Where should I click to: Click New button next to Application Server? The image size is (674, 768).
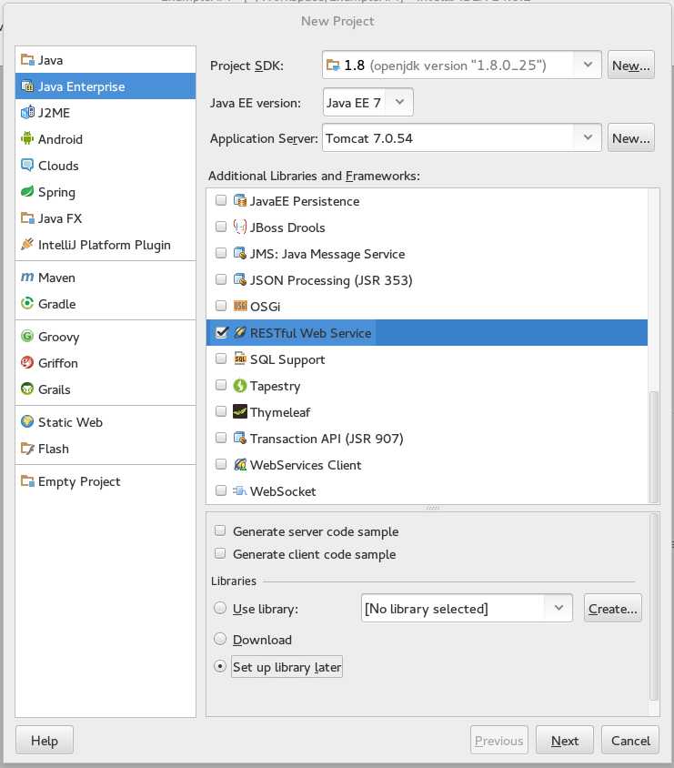coord(631,138)
